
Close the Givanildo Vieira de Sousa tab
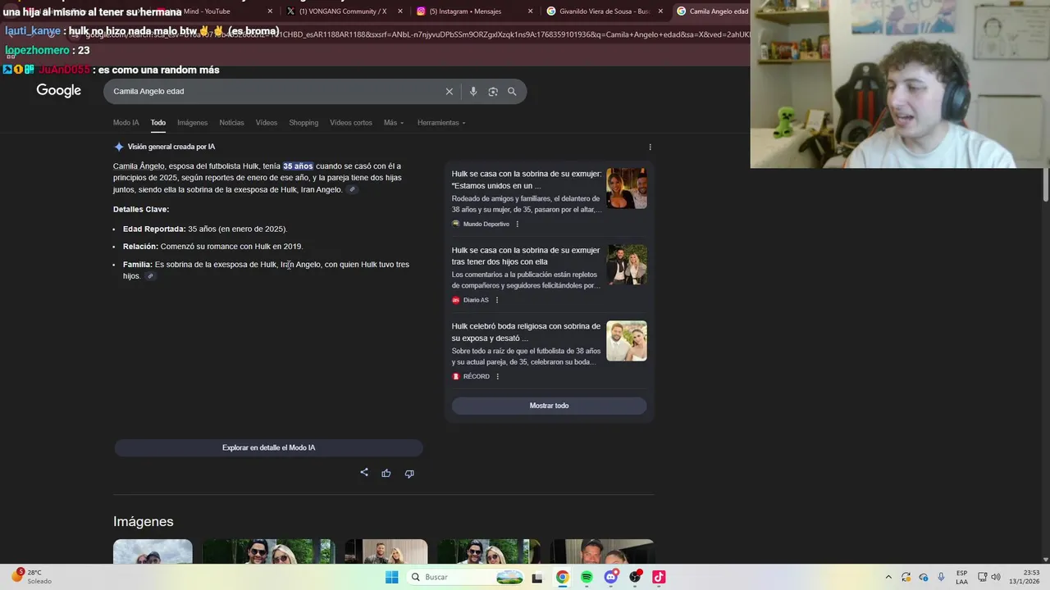660,11
